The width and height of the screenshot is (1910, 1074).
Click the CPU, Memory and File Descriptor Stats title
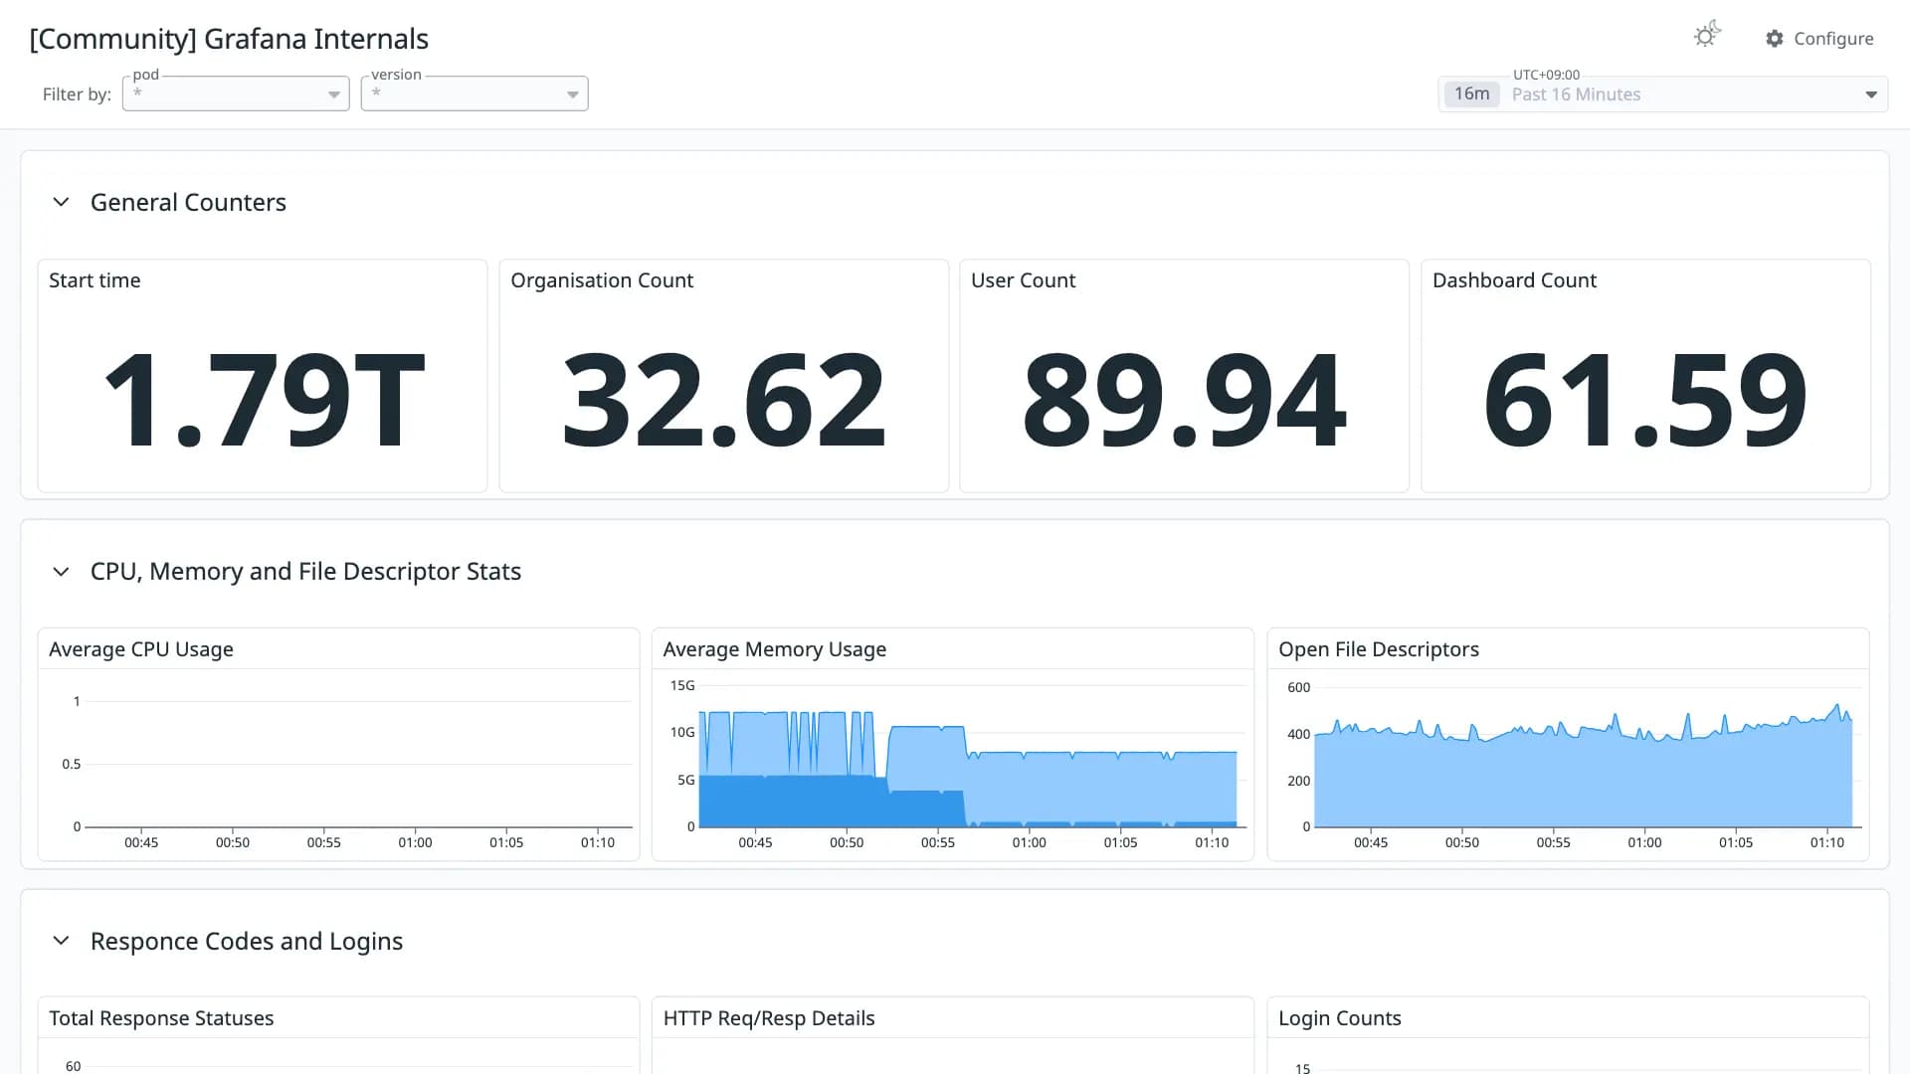point(305,572)
